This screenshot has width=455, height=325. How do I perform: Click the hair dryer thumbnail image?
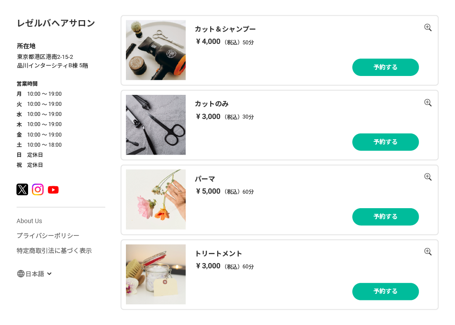(156, 50)
